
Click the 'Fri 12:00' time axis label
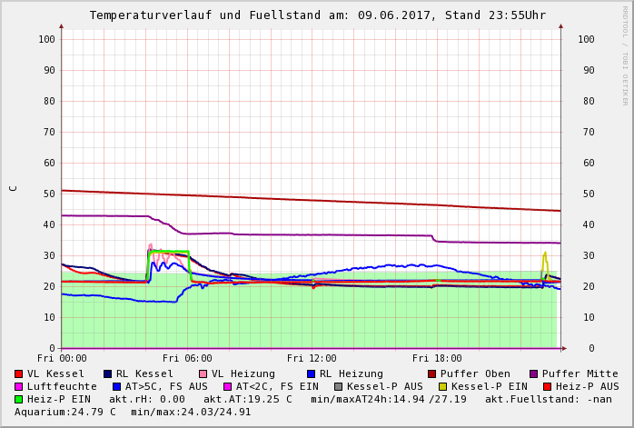pyautogui.click(x=312, y=358)
